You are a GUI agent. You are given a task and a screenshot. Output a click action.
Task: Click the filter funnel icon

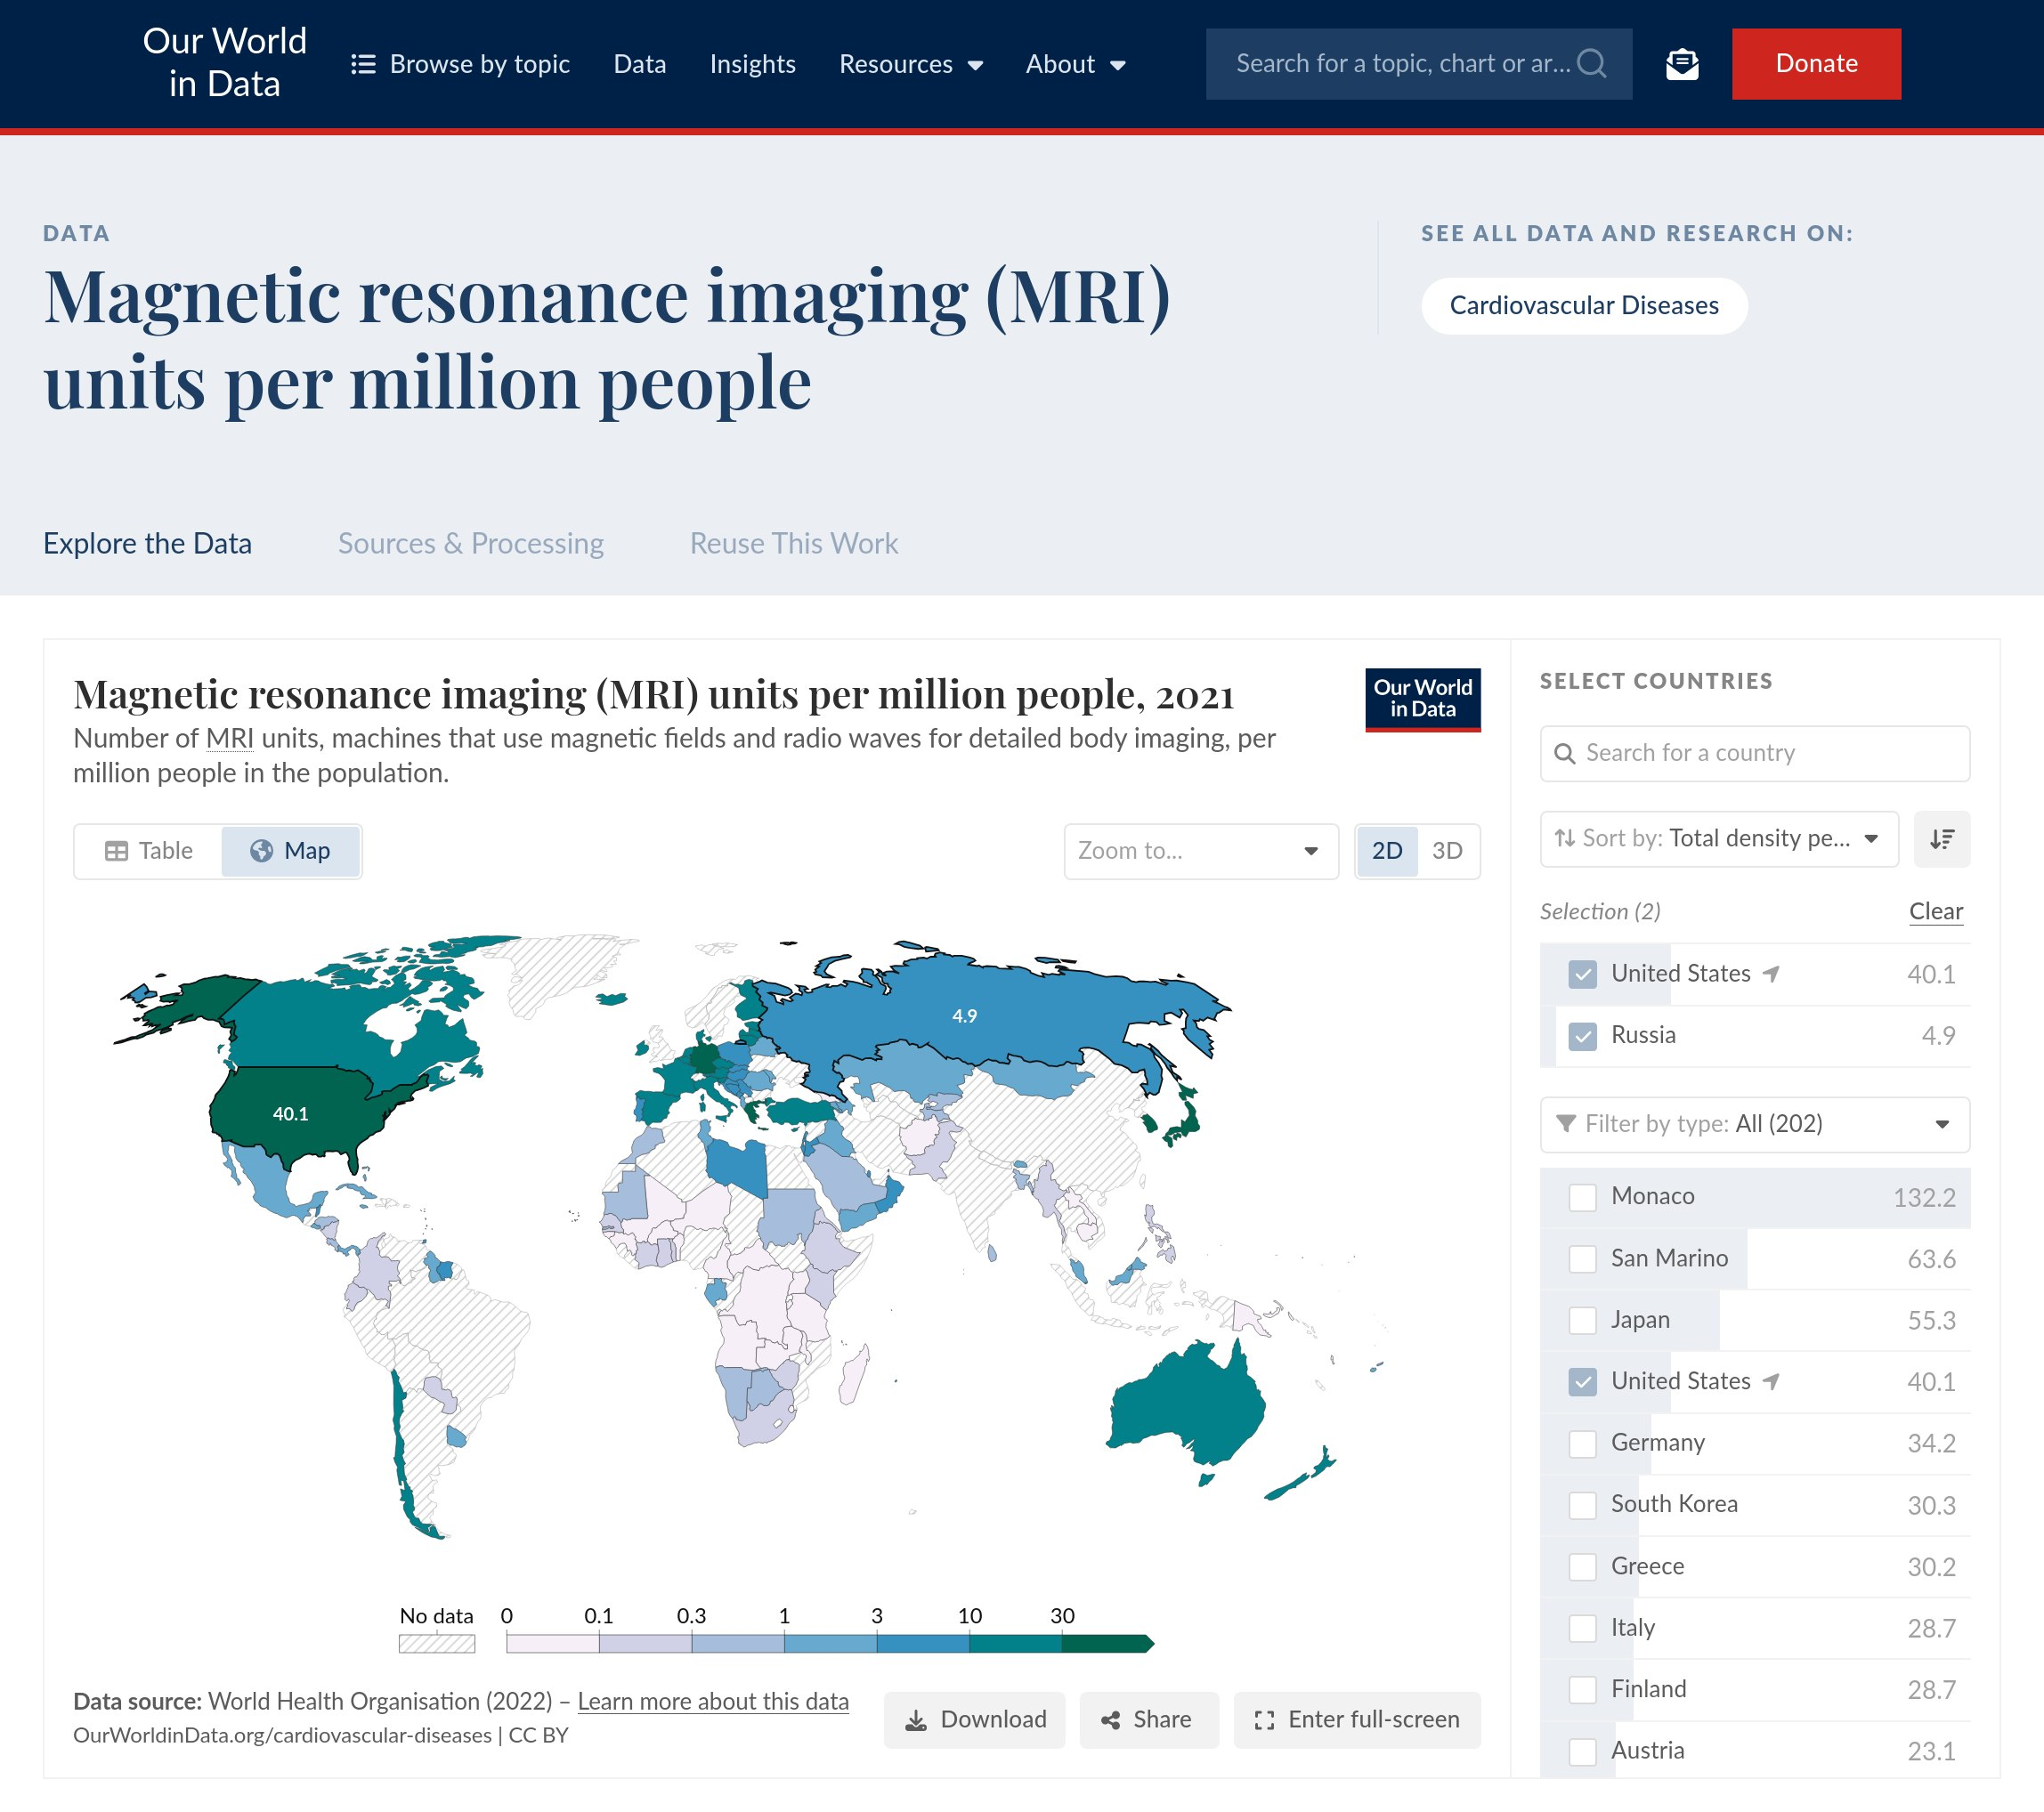click(x=1566, y=1123)
